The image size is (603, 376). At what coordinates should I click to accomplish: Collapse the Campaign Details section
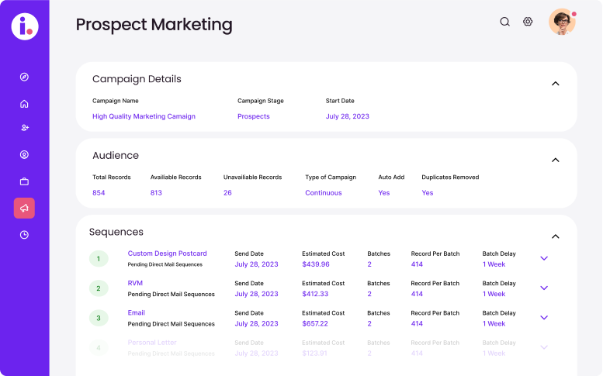(555, 83)
